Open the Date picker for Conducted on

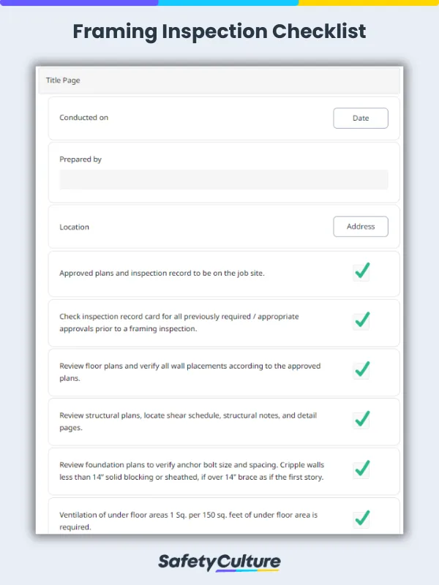(x=361, y=118)
